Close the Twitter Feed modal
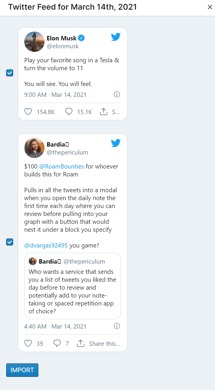 pyautogui.click(x=210, y=7)
